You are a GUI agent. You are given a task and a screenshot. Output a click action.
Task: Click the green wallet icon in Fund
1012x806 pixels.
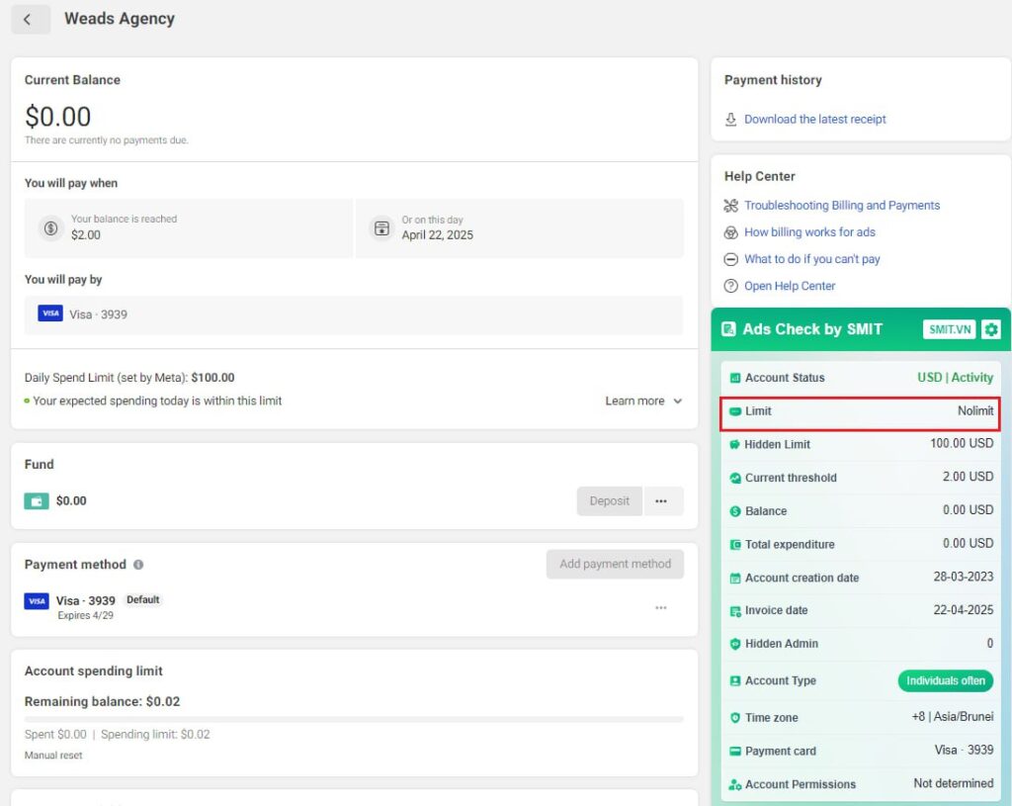coord(37,501)
